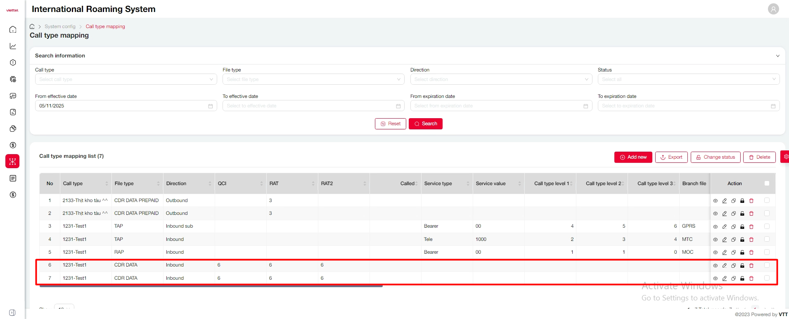
Task: Open the Call type dropdown
Action: 126,79
